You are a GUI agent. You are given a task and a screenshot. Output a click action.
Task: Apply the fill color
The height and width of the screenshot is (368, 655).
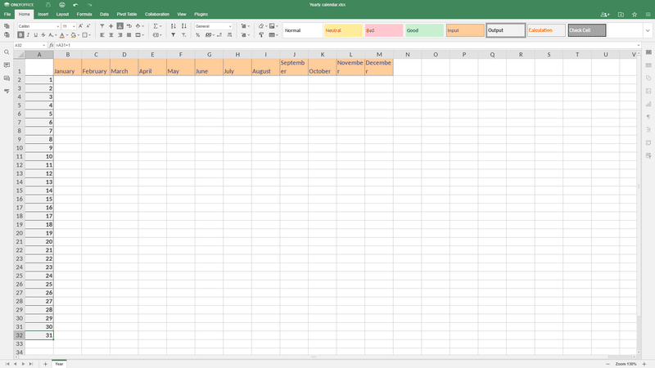pos(73,35)
